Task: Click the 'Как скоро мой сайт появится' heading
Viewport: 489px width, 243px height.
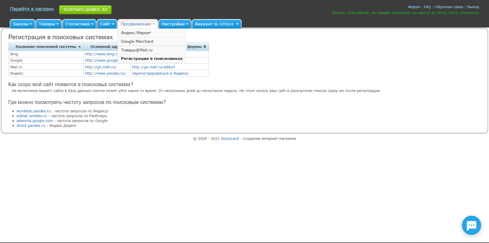Action: tap(71, 84)
